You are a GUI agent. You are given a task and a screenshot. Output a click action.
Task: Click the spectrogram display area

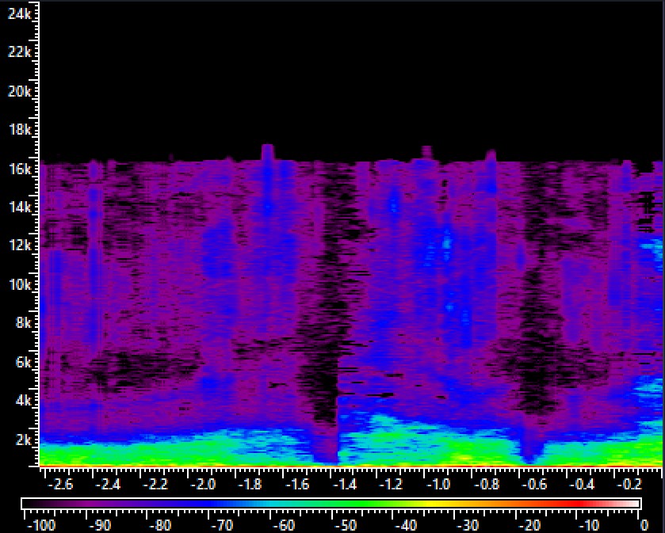point(351,234)
